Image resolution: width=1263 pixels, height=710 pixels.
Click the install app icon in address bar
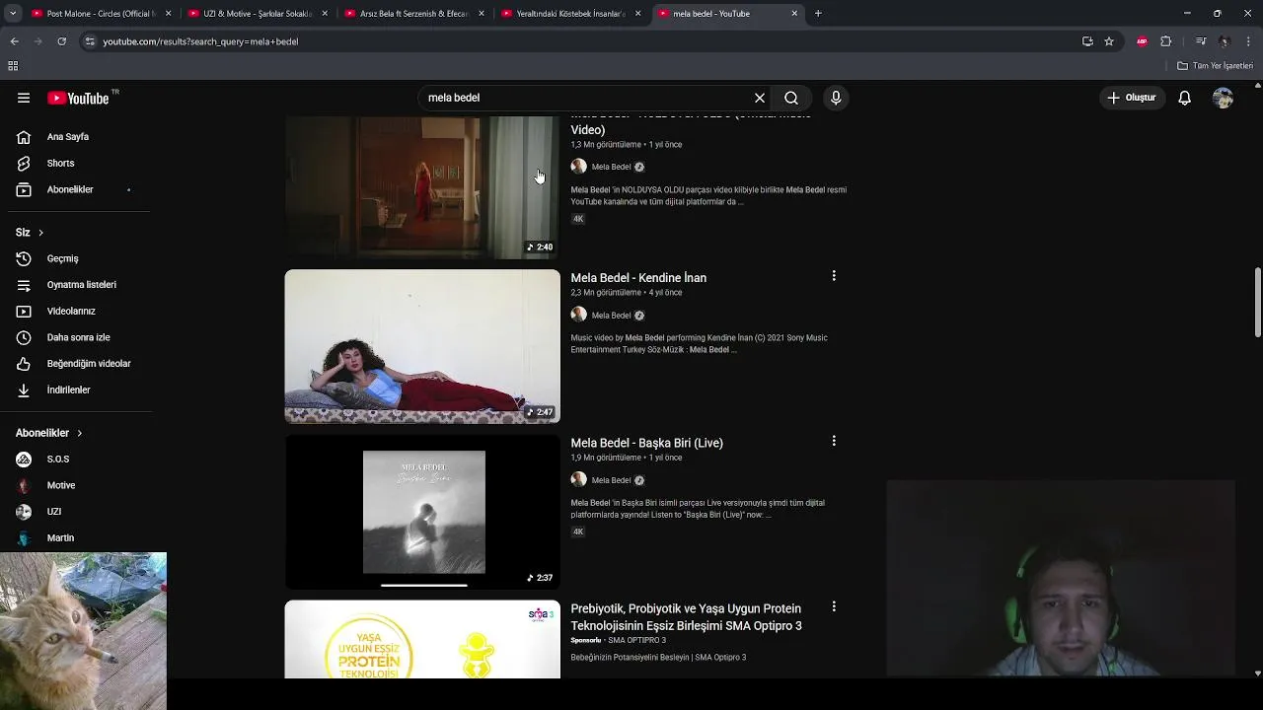1087,41
